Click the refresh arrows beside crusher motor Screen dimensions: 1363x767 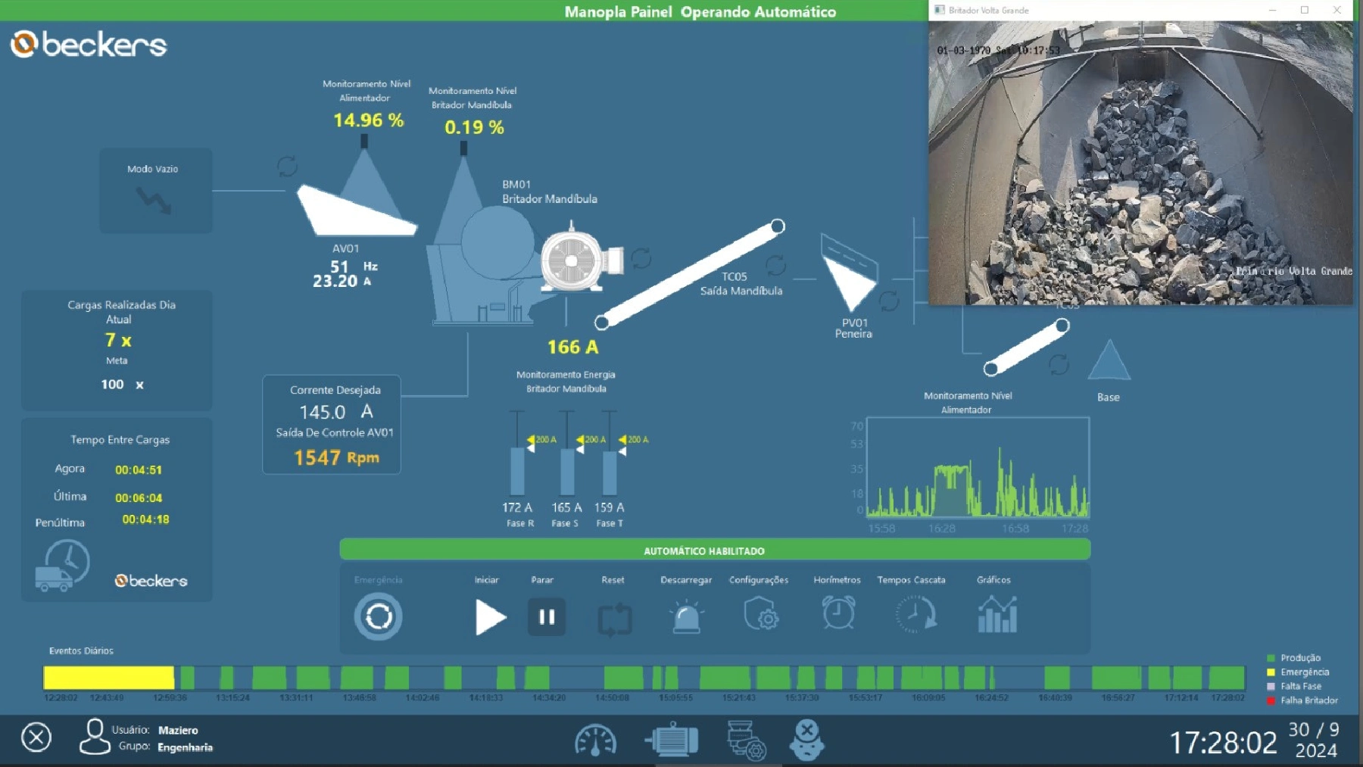641,258
